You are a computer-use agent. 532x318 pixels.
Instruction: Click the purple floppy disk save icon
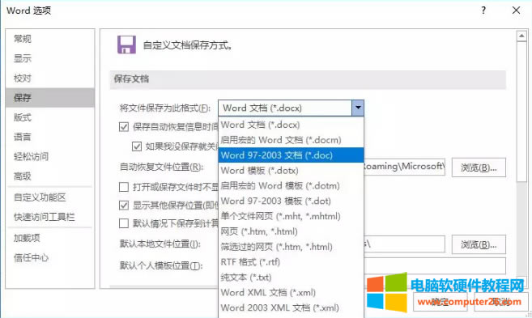(x=126, y=45)
